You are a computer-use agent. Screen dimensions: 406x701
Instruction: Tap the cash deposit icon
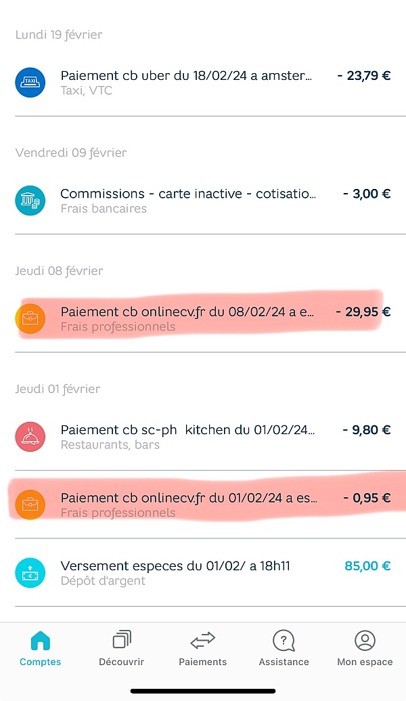(30, 573)
